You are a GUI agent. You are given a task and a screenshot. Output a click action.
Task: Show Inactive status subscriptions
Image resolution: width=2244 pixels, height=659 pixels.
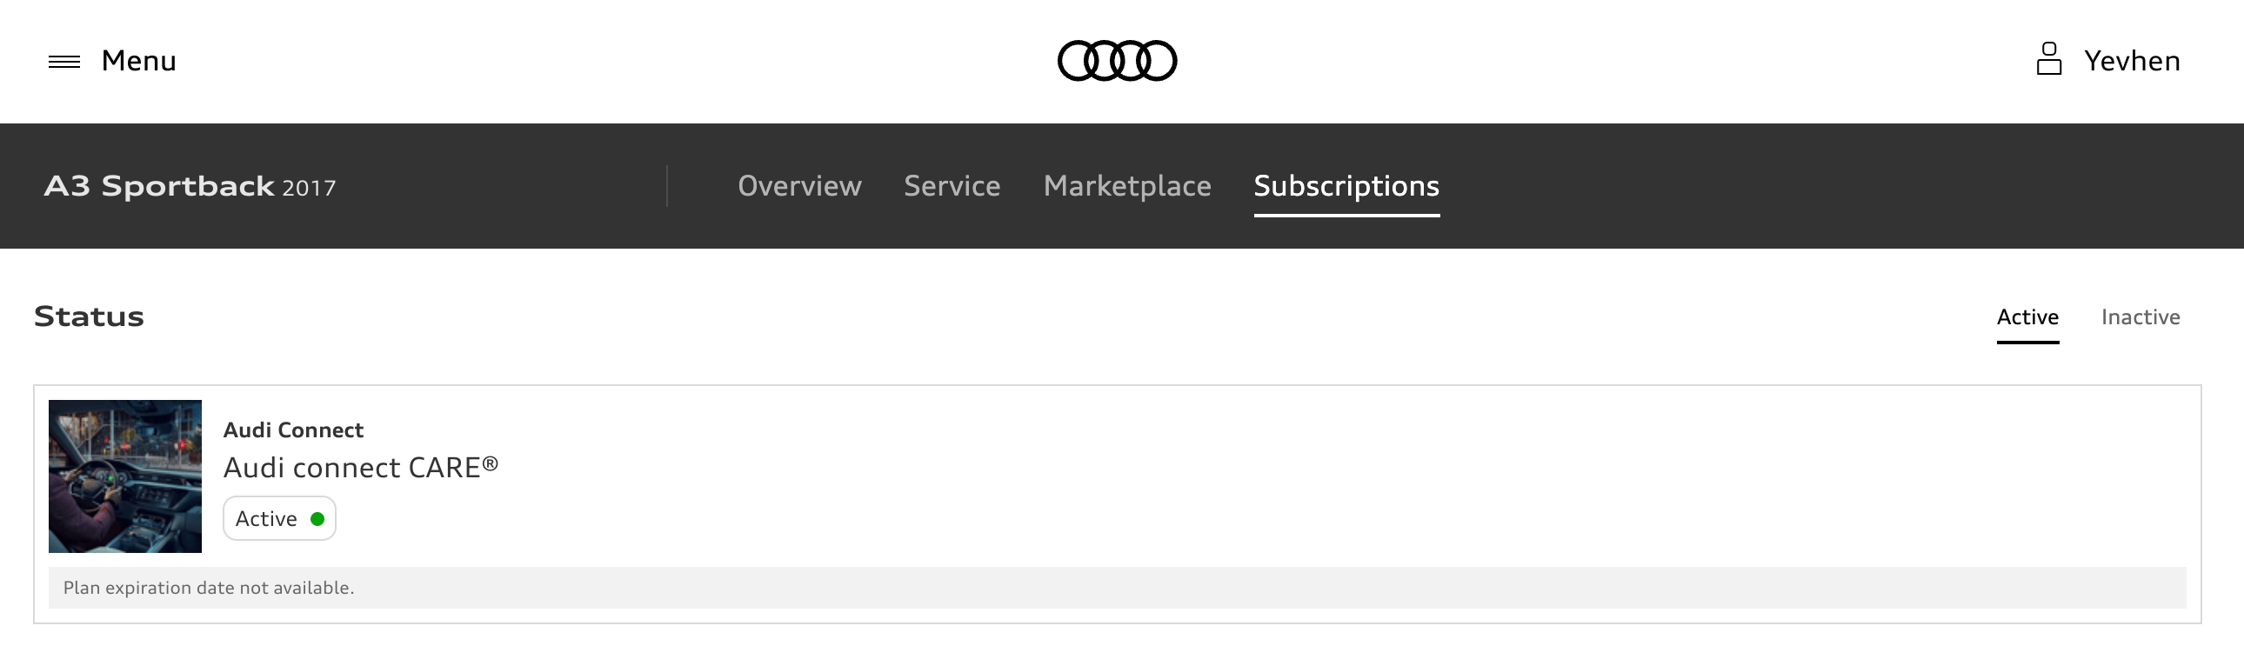click(2140, 316)
